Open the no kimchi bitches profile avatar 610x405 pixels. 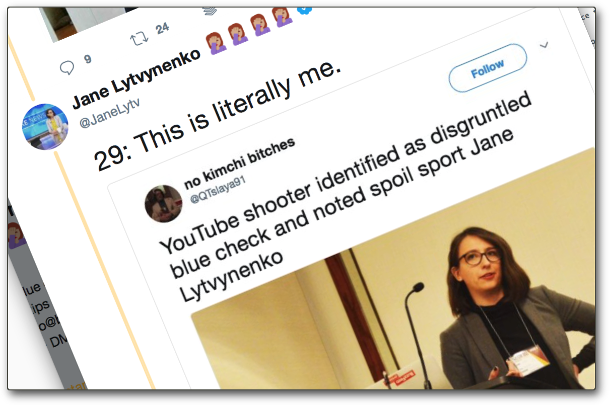(x=163, y=203)
